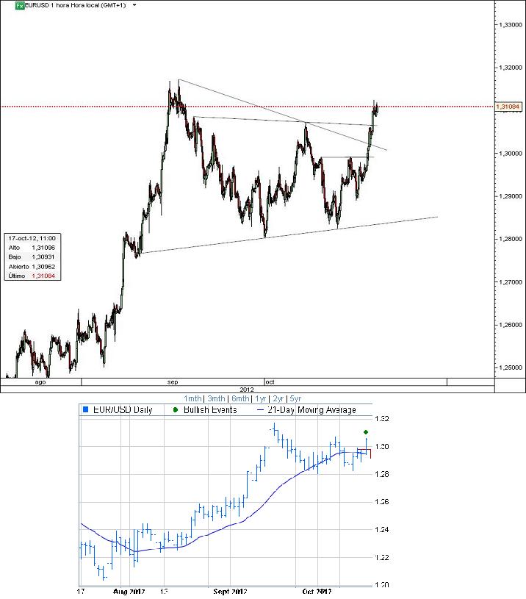Image resolution: width=526 pixels, height=599 pixels.
Task: Select the 3mth time range link
Action: [x=216, y=398]
